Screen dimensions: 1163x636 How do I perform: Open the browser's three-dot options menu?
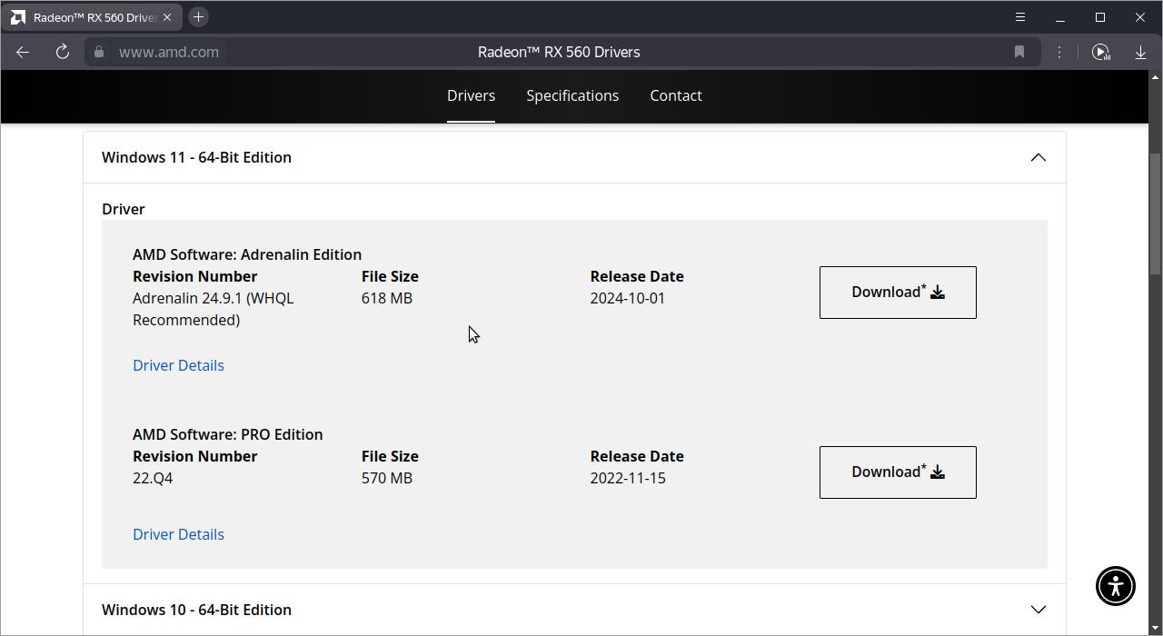pyautogui.click(x=1059, y=52)
